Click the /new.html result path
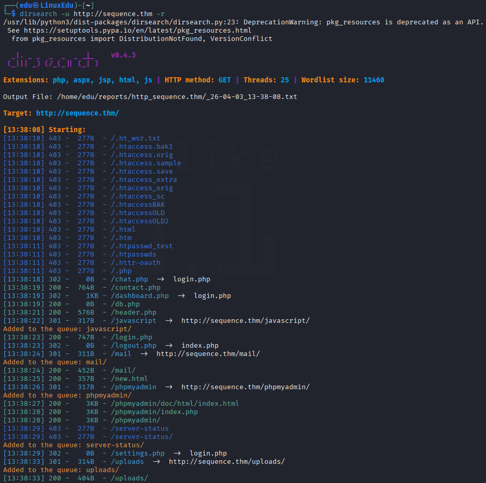The image size is (486, 483). coord(129,379)
